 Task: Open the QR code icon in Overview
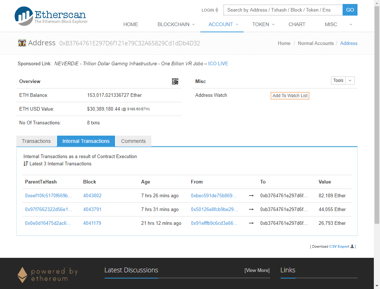[175, 81]
